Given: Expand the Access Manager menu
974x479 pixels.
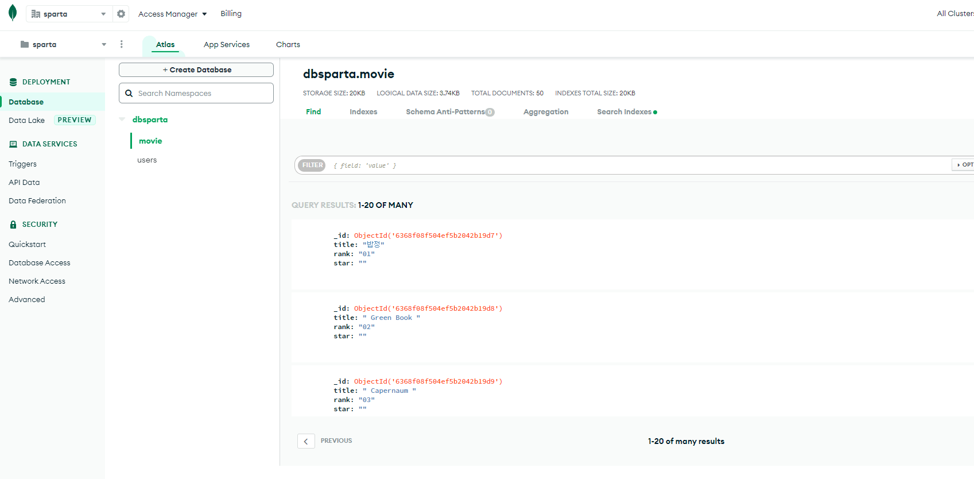Looking at the screenshot, I should 172,14.
